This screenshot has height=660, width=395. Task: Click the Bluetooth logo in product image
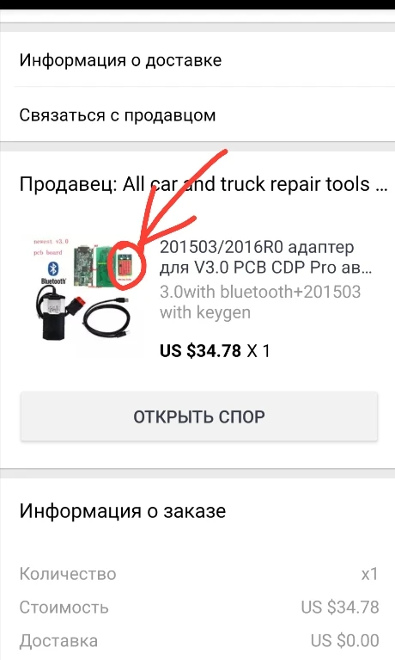[x=53, y=268]
